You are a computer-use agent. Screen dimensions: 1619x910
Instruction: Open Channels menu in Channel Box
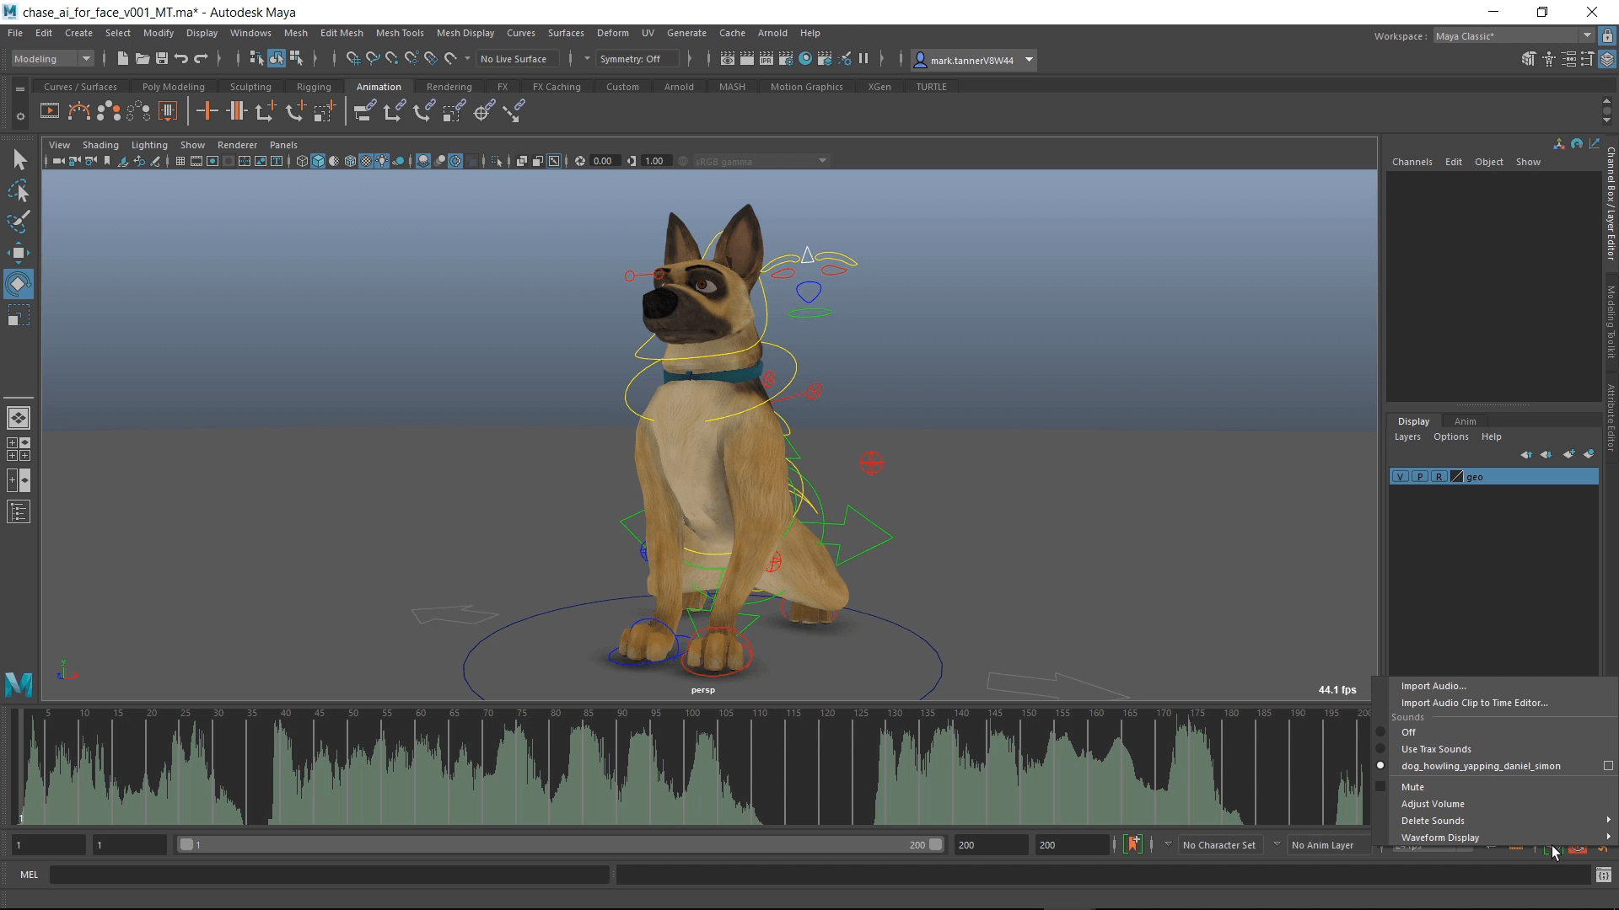(x=1412, y=162)
